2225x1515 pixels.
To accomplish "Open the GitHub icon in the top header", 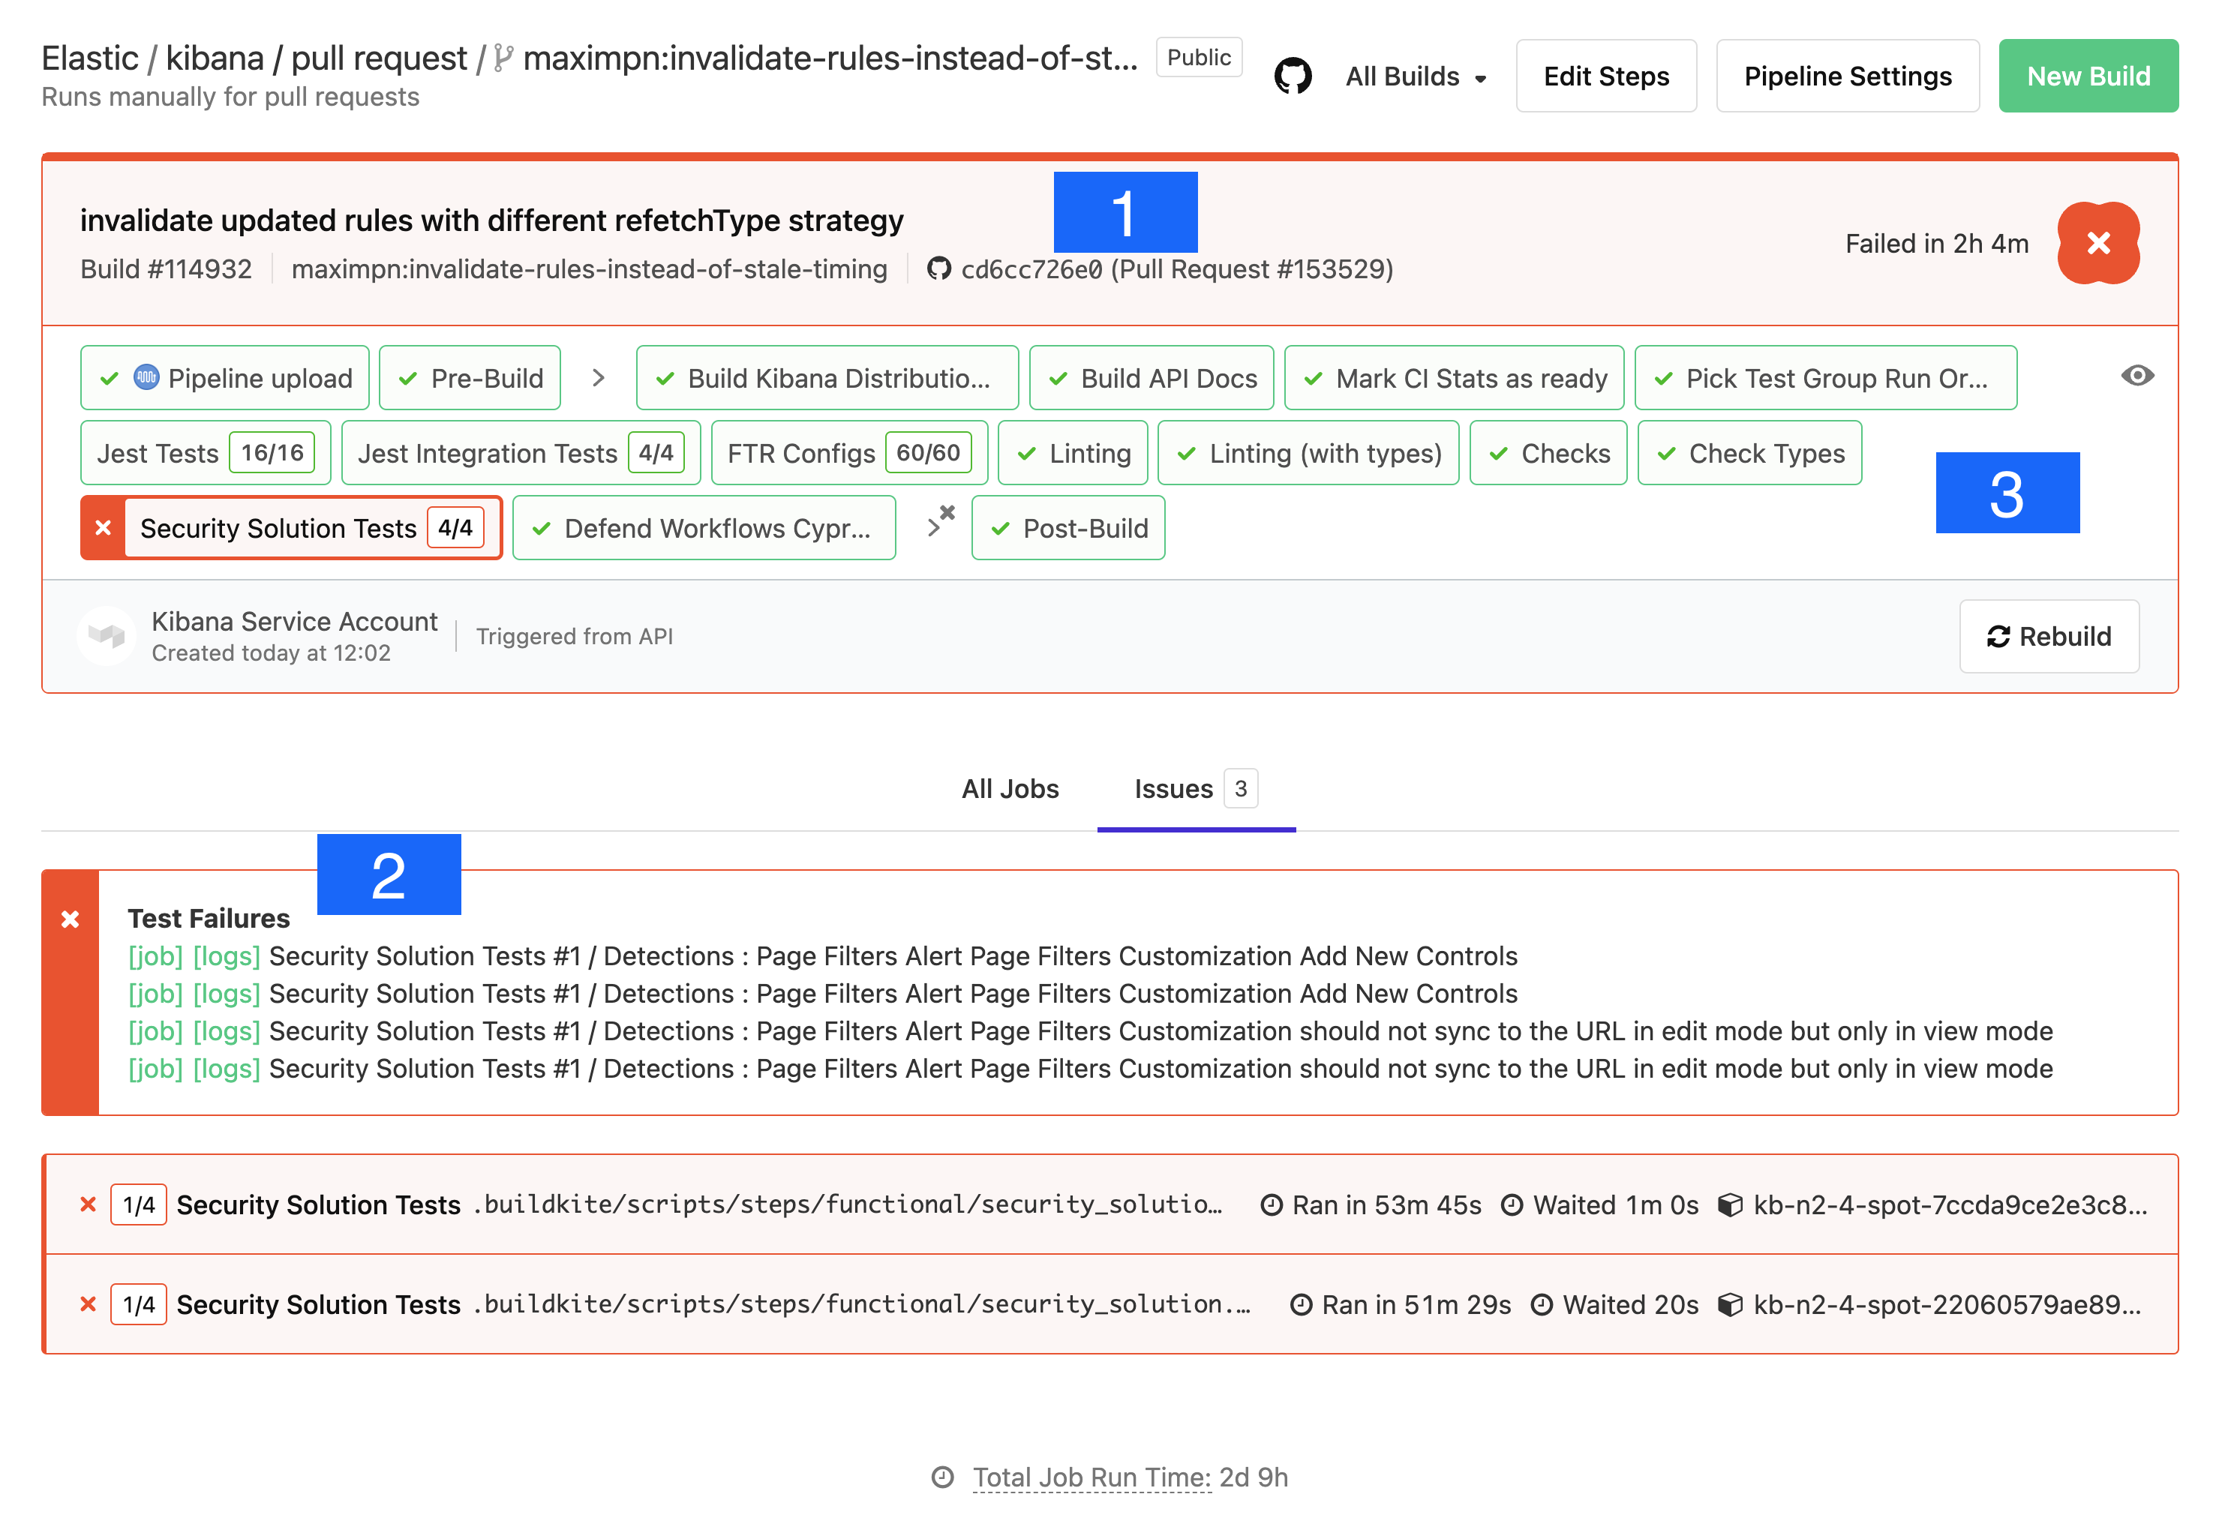I will [1294, 75].
